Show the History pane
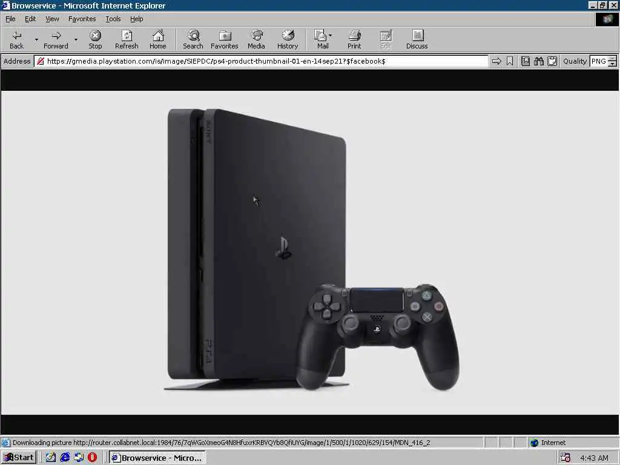 [288, 39]
